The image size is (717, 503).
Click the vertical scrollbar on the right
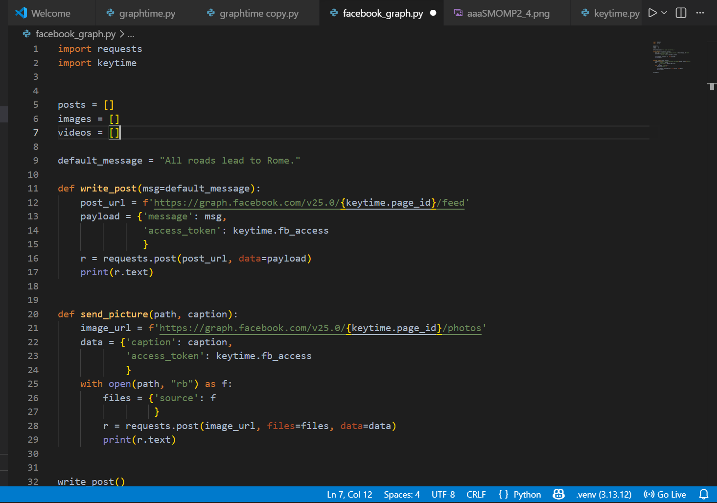coord(712,263)
